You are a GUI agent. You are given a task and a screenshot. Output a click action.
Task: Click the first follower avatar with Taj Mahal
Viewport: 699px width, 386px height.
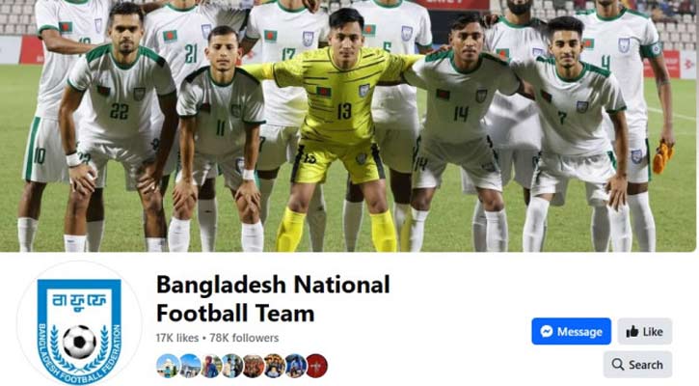tap(168, 366)
